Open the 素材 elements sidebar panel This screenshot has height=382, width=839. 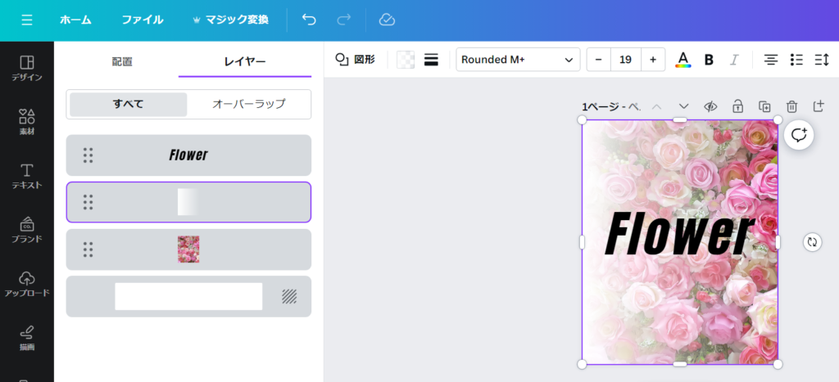click(x=26, y=121)
